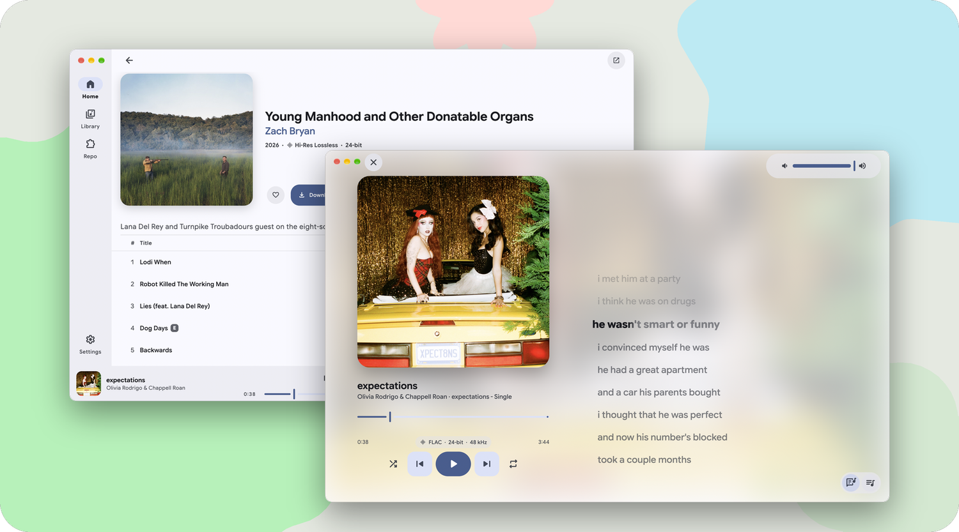Viewport: 959px width, 532px height.
Task: Click Olivia Rodrigo & Chappell Roan under player title
Action: (402, 397)
